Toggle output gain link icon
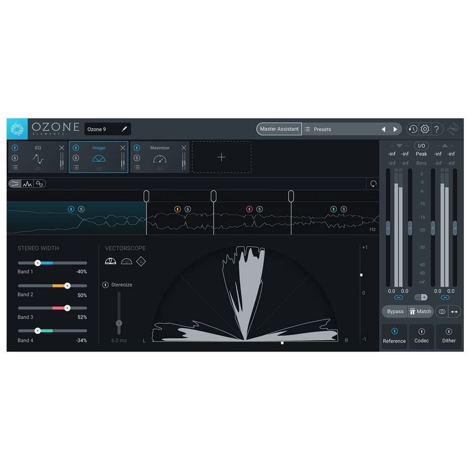Viewport: 470px width, 470px height. [445, 298]
